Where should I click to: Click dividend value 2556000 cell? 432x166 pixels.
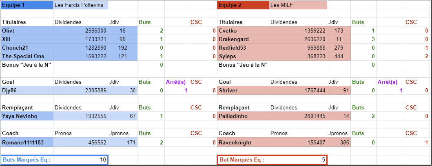coord(81,31)
